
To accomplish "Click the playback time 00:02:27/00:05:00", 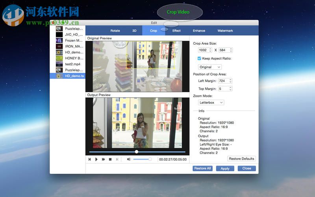I will coord(173,160).
